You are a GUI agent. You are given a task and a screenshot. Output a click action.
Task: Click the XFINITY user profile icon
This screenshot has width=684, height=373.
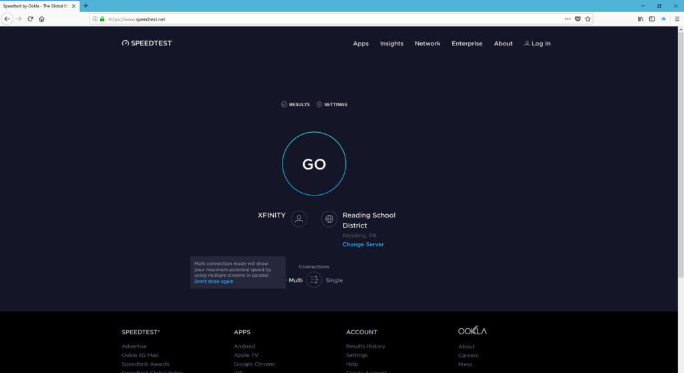coord(299,219)
